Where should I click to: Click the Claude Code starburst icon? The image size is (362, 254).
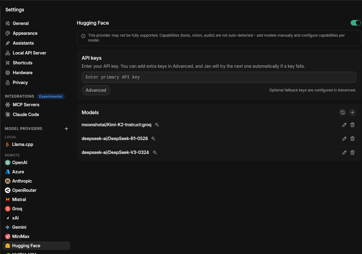coord(8,115)
